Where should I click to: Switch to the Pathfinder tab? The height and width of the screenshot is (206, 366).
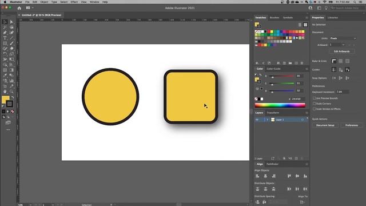click(272, 164)
